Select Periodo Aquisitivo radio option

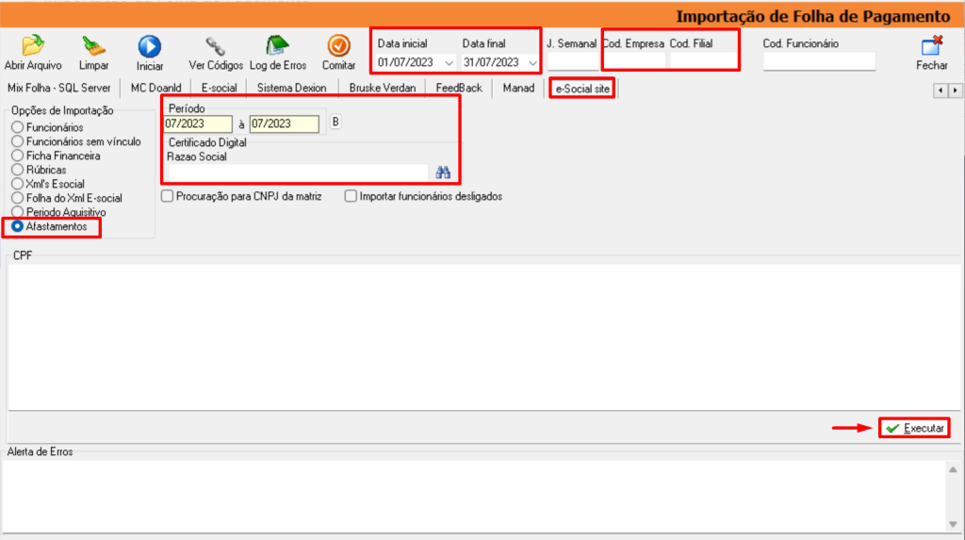[x=17, y=212]
